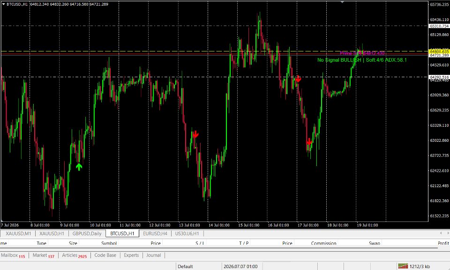Click the red sell arrow near 17 Jul low
This screenshot has height=270, width=450.
(309, 141)
